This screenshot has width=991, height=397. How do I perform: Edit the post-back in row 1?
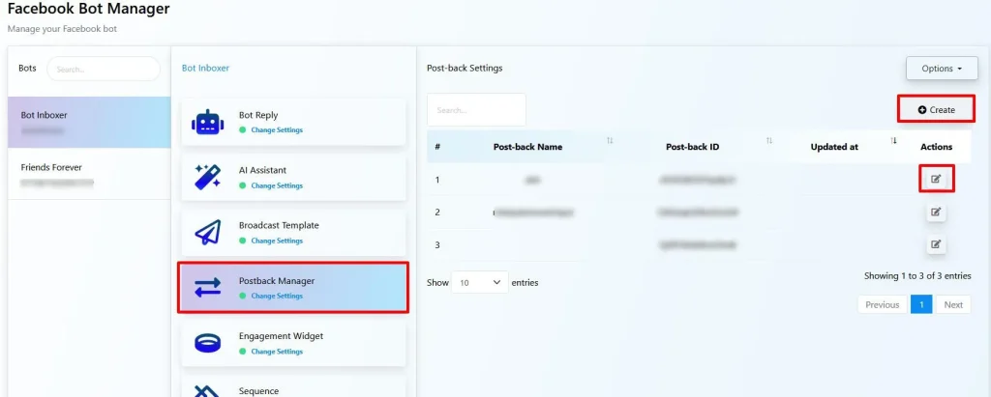pos(936,180)
